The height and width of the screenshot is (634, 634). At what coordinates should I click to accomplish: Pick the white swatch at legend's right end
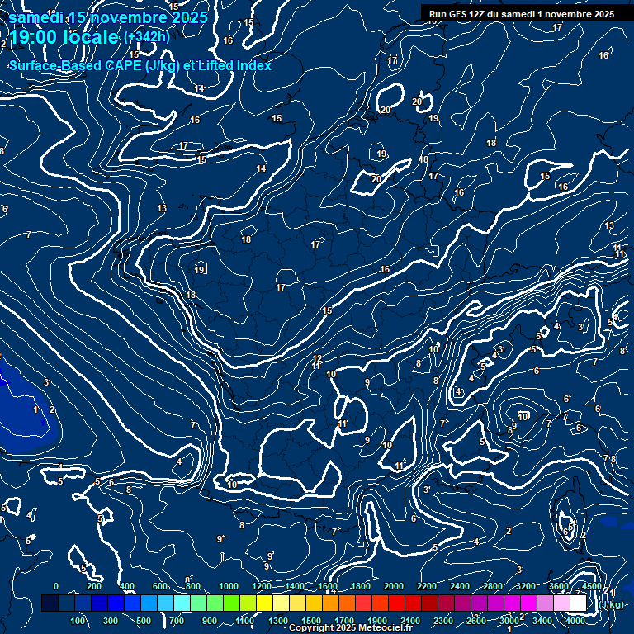tap(578, 603)
